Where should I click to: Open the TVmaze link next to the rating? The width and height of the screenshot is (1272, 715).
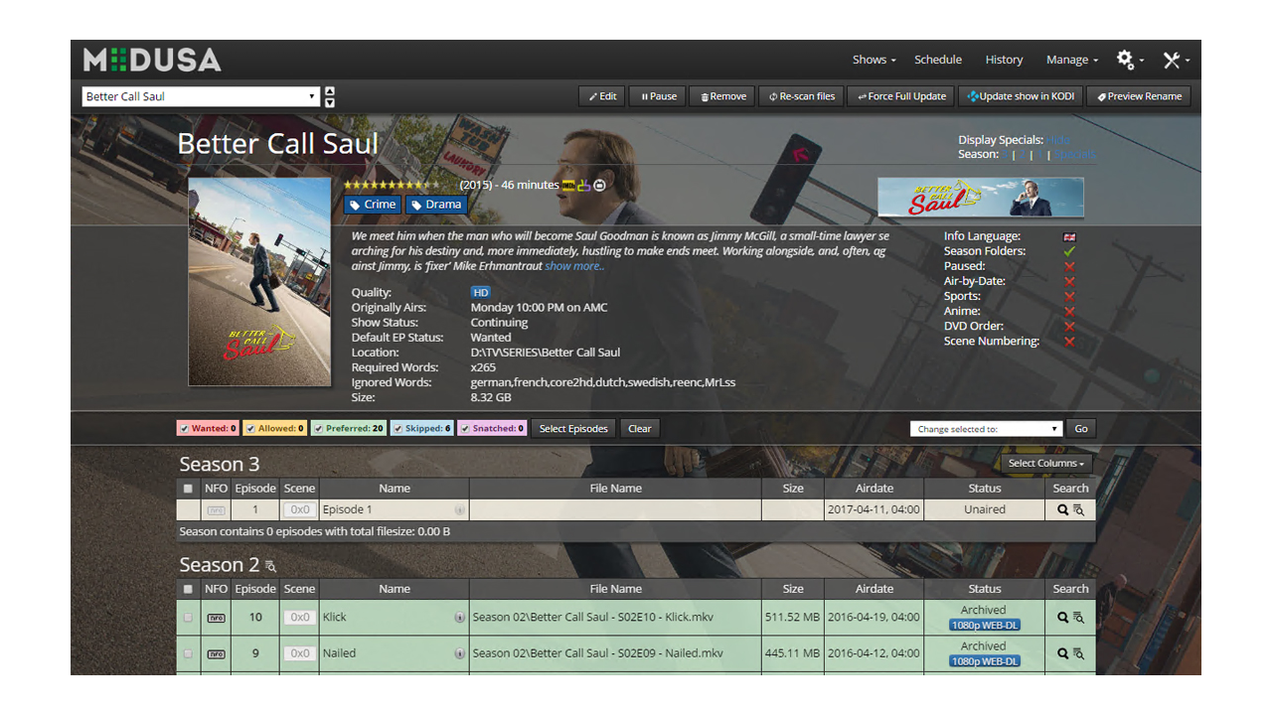pos(599,185)
